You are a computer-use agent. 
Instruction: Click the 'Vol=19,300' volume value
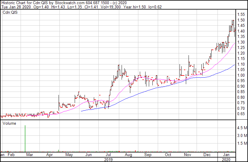(x=111, y=7)
